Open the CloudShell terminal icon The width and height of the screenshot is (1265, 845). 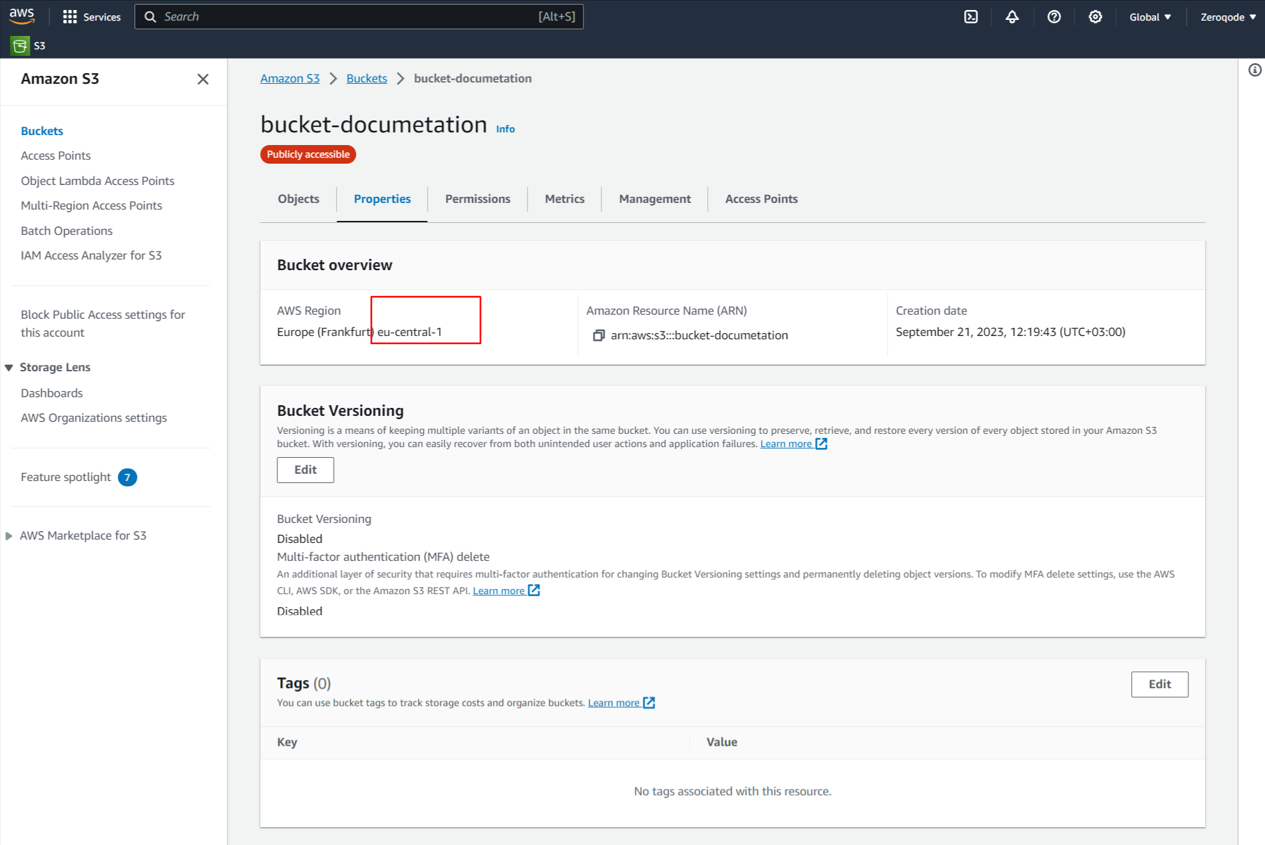[x=971, y=17]
